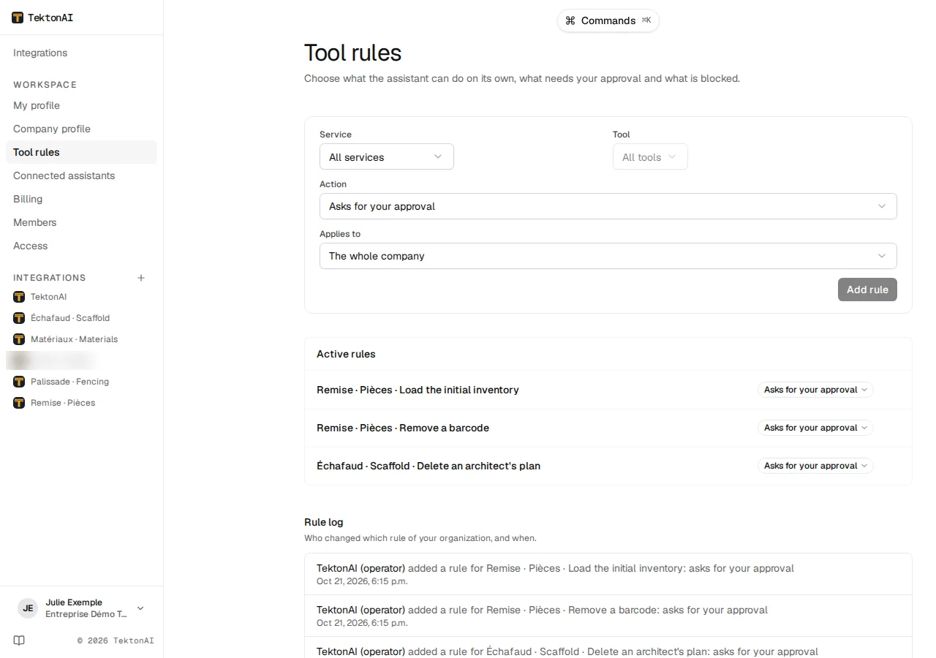Click the Tool rules page heading
This screenshot has width=936, height=658.
pos(352,53)
